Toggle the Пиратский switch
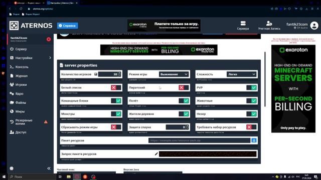The image size is (321, 180). tap(184, 87)
